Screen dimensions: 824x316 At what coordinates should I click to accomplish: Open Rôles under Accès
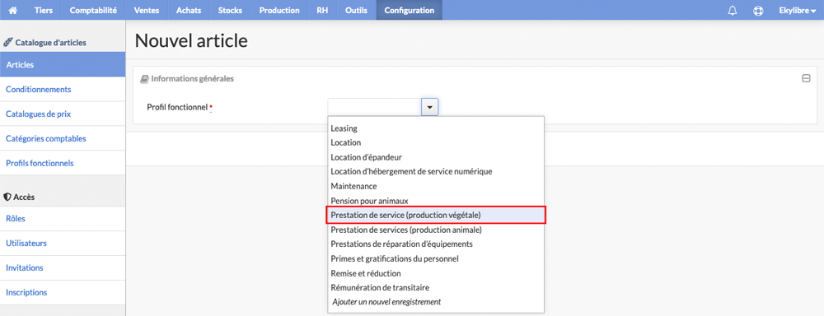point(63,218)
